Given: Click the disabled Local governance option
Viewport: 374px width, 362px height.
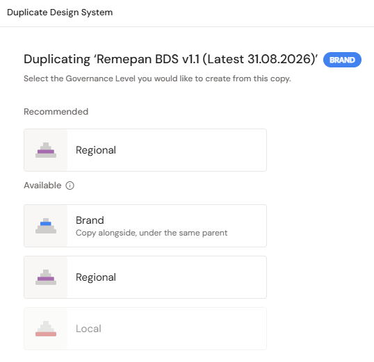Looking at the screenshot, I should tap(145, 329).
